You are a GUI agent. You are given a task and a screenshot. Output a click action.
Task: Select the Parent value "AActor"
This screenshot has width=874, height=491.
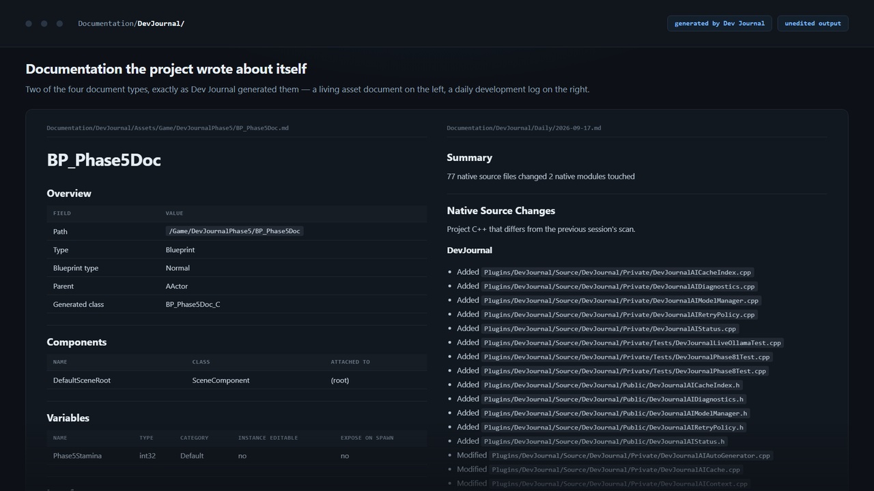click(177, 286)
